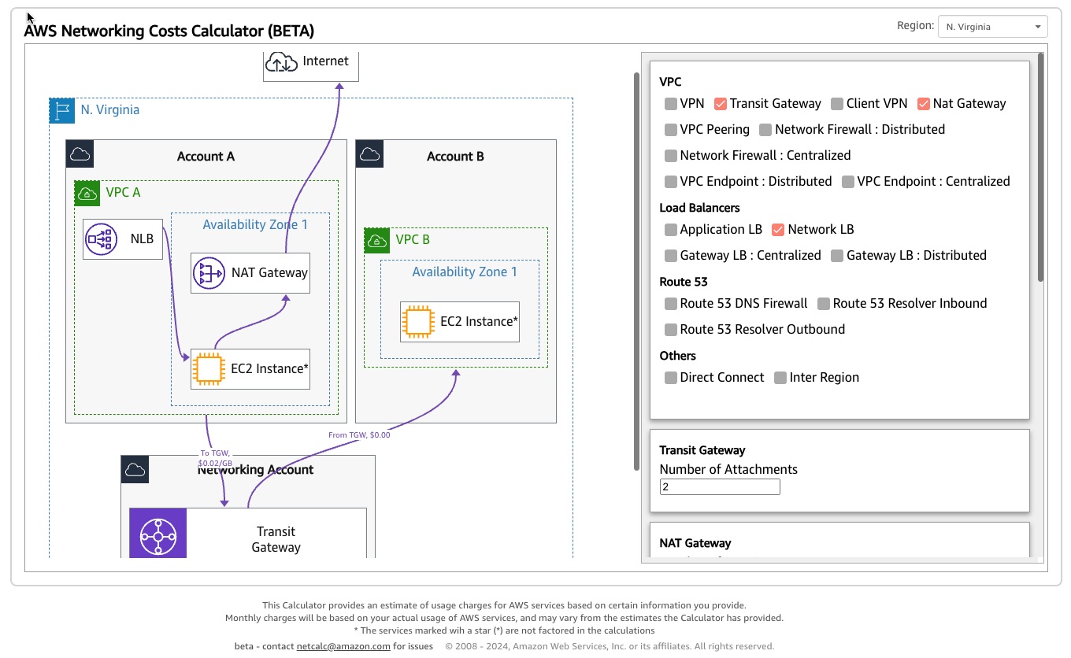The height and width of the screenshot is (658, 1071).
Task: Uncheck the Transit Gateway checkbox
Action: coord(721,104)
